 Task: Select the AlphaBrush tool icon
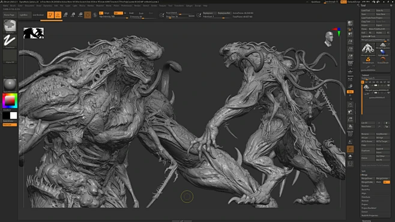pyautogui.click(x=382, y=52)
